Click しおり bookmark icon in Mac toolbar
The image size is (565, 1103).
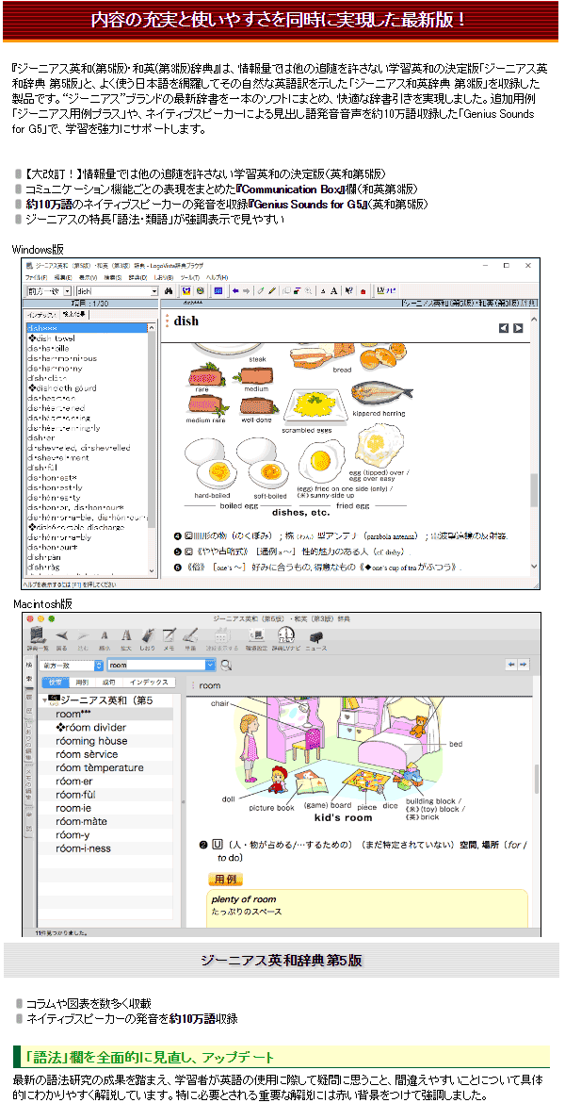[x=148, y=639]
